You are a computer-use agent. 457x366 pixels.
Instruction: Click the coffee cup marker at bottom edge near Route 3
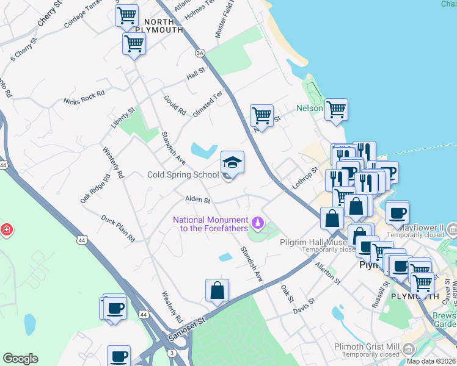(x=119, y=356)
